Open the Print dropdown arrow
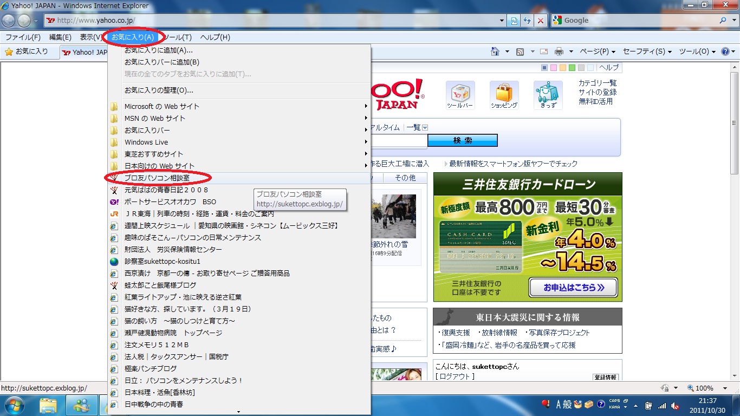The width and height of the screenshot is (740, 416). click(x=571, y=51)
